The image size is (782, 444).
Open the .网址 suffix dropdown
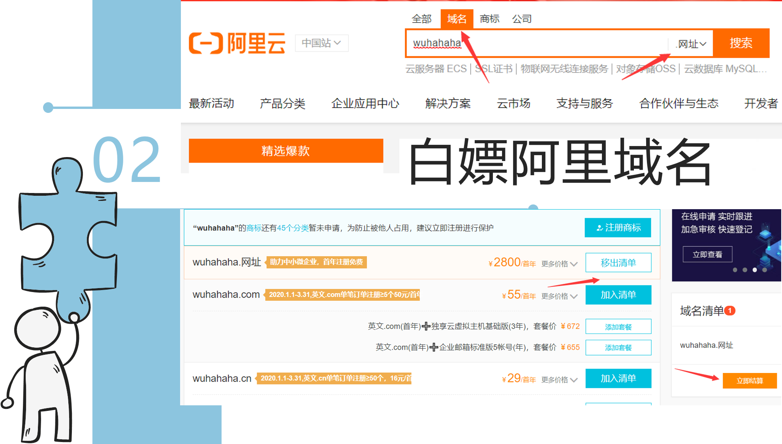click(691, 44)
